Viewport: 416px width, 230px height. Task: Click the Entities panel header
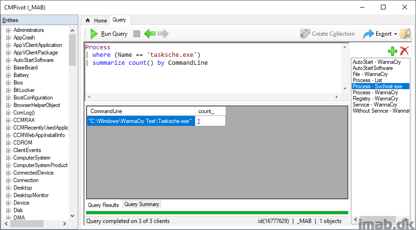(x=39, y=20)
